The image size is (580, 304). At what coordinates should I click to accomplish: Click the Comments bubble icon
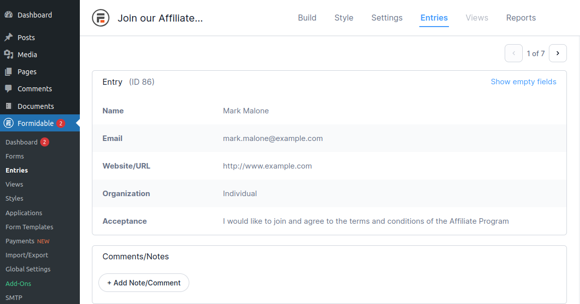(x=9, y=89)
